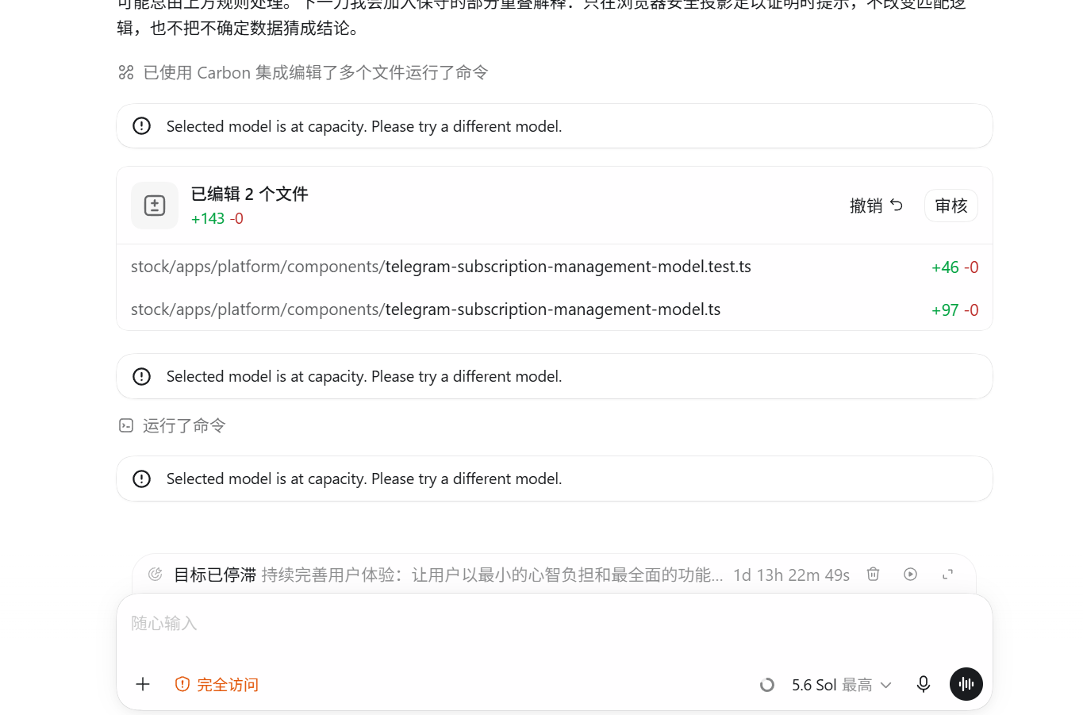Click the loading spinner icon beside 5.6 Sol
Viewport: 1083px width, 715px height.
[x=766, y=685]
